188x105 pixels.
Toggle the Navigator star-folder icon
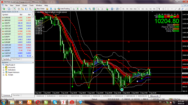tap(23, 9)
